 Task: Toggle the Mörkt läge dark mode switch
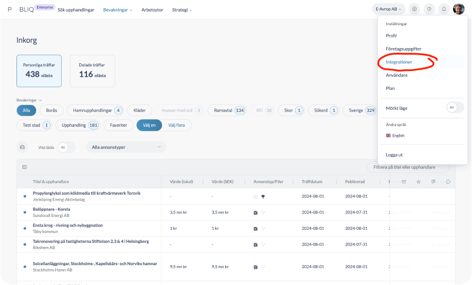[x=454, y=107]
